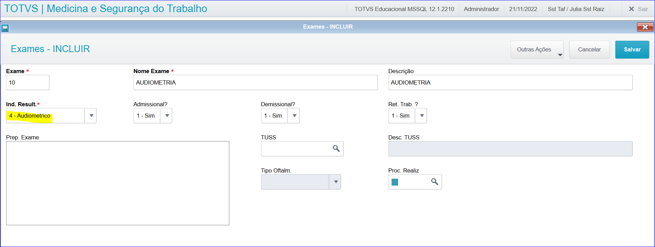The width and height of the screenshot is (655, 247).
Task: Click the 'Administrador' text in the top bar
Action: click(x=481, y=9)
